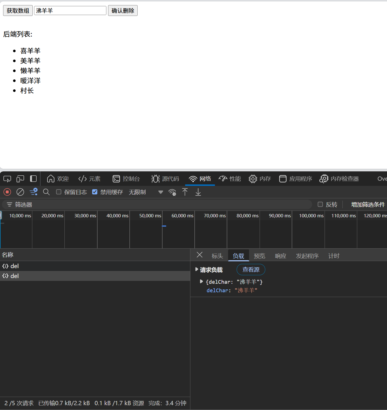Open the 内存 memory tab
This screenshot has height=410, width=387.
tap(260, 179)
